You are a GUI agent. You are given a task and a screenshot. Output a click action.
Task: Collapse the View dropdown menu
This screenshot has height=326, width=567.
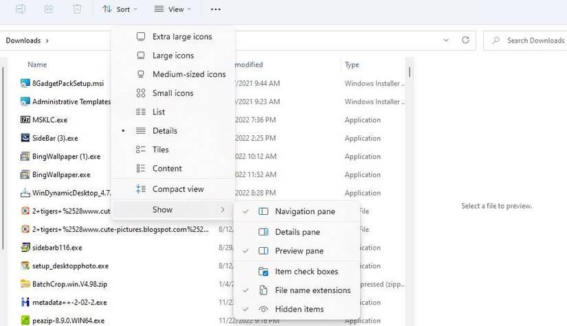pos(173,9)
